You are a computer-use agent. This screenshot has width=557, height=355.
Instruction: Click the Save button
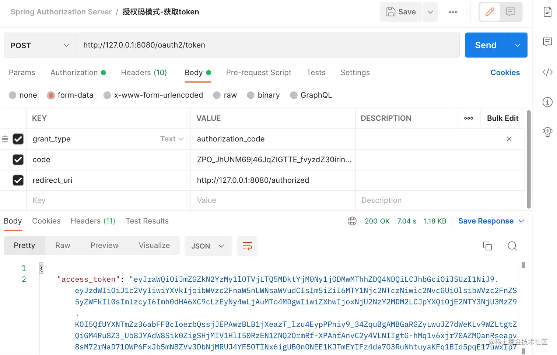point(401,12)
